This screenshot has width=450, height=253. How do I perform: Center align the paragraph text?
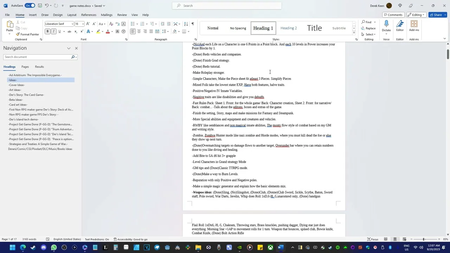[139, 32]
